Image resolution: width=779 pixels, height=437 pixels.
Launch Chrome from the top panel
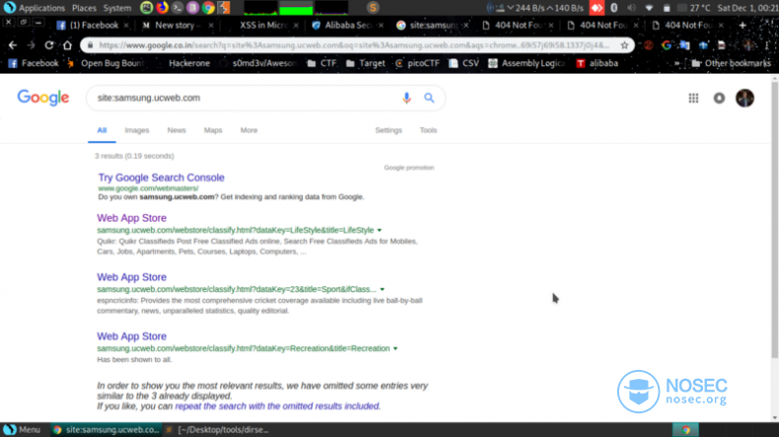pos(208,8)
